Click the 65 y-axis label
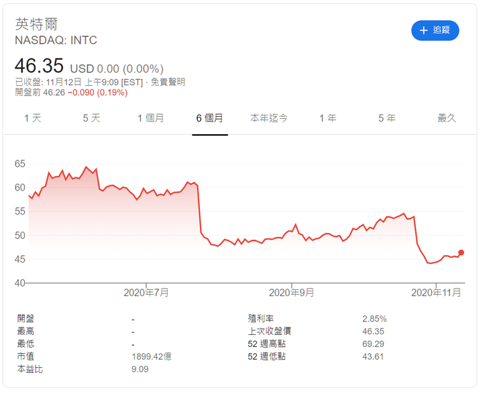483x394 pixels. (20, 164)
